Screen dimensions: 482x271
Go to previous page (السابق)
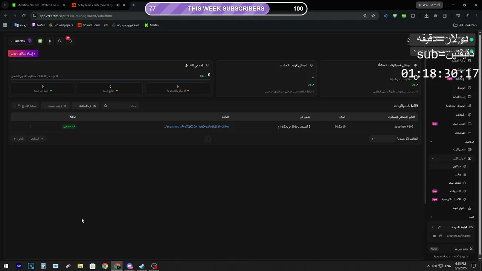pyautogui.click(x=37, y=139)
